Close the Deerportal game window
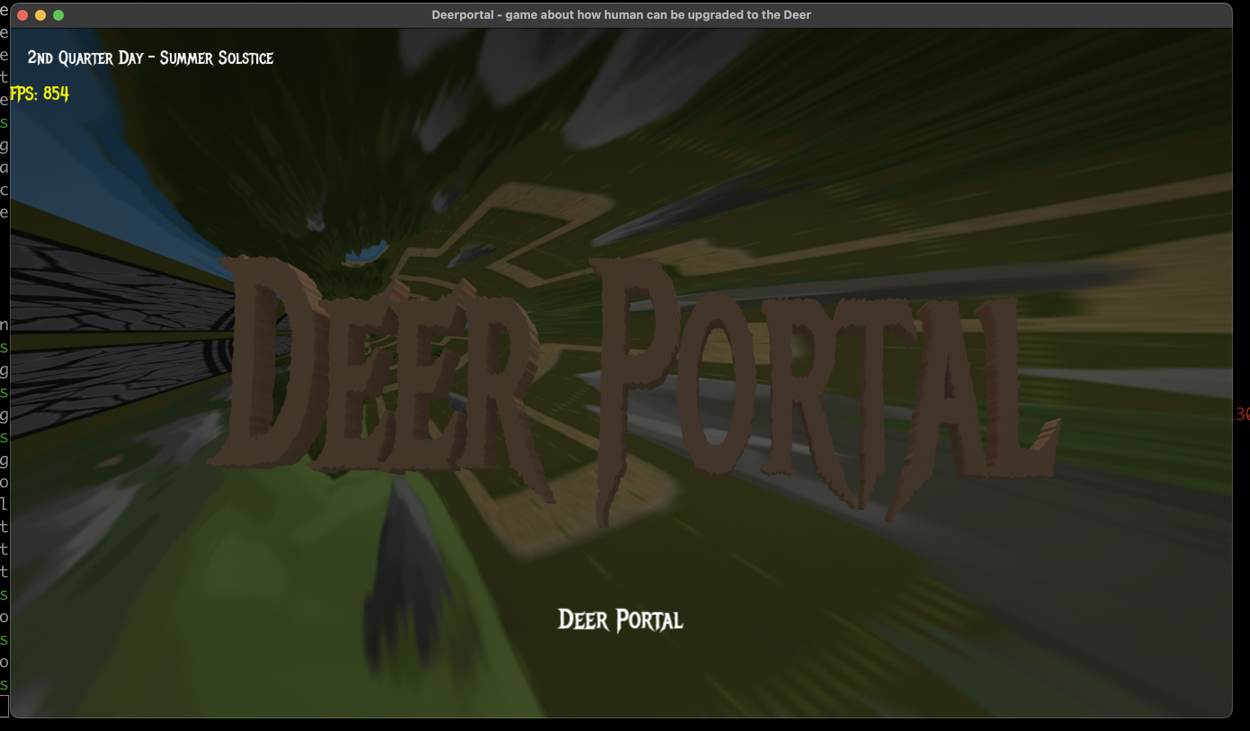This screenshot has width=1250, height=731. click(x=22, y=15)
